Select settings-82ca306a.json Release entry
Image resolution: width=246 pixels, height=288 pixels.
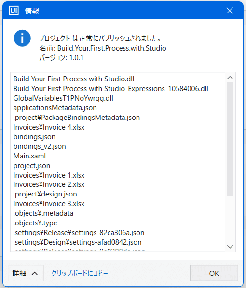[x=79, y=233]
